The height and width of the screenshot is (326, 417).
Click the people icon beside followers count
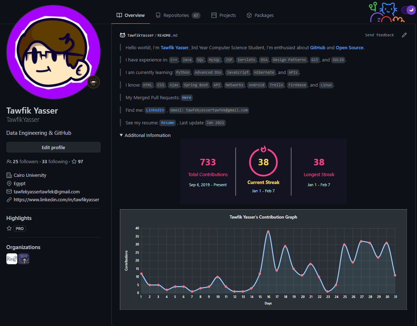tap(9, 161)
